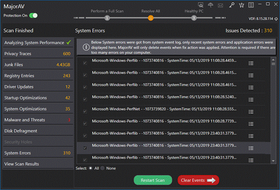Viewport: 280px width, 190px height.
Task: Click the umbrella protection icon
Action: pos(211,5)
